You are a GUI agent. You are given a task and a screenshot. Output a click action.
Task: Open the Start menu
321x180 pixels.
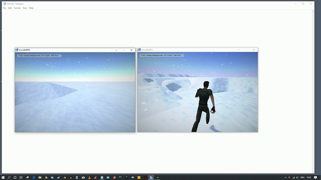(x=3, y=177)
